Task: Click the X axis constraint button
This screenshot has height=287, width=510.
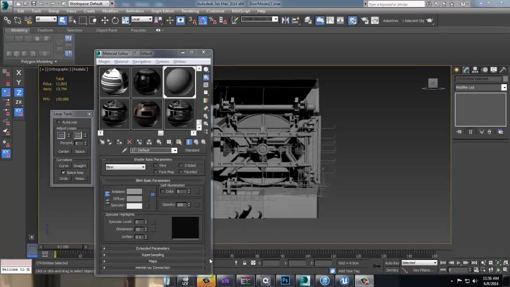Action: (19, 73)
